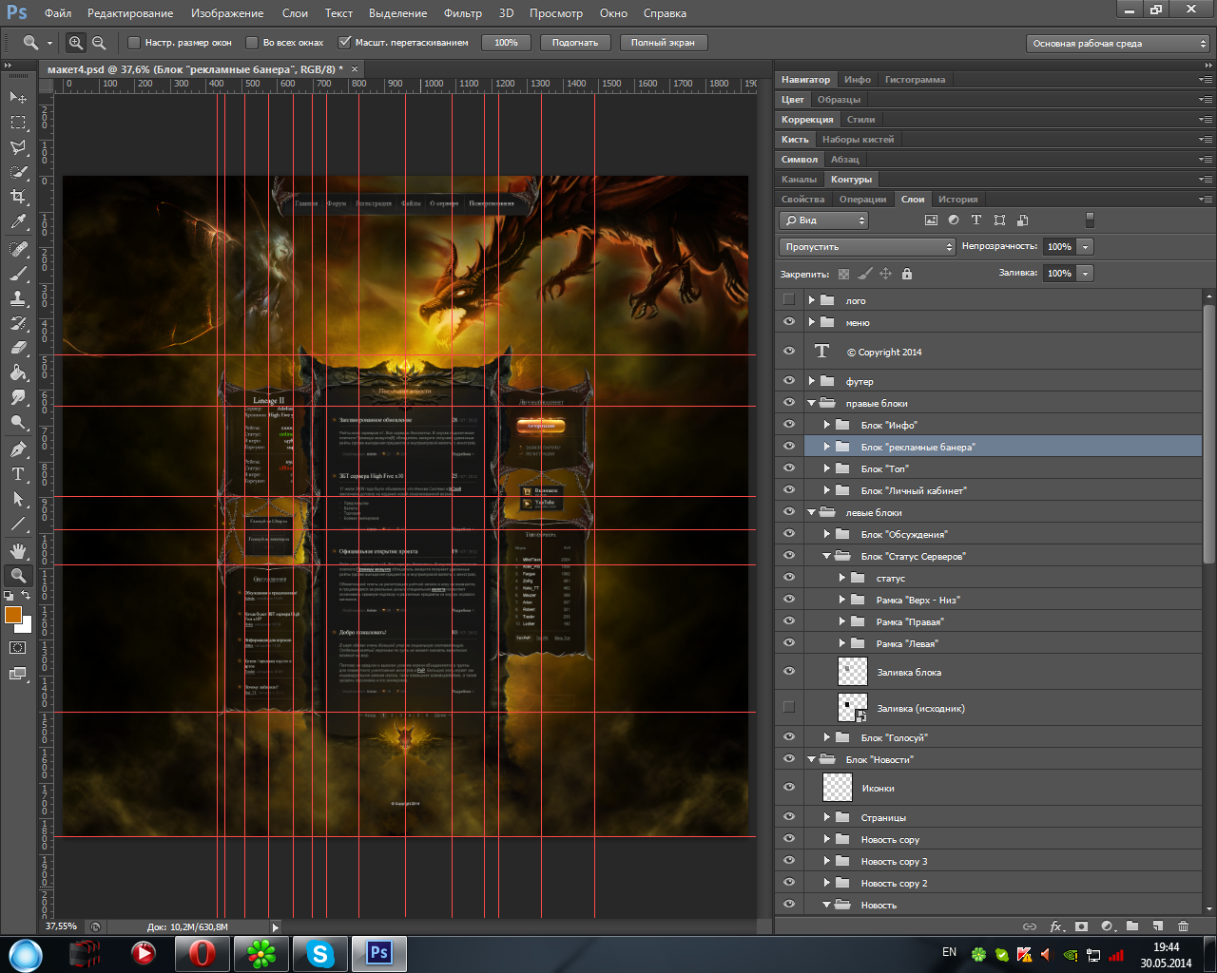Image resolution: width=1217 pixels, height=973 pixels.
Task: Toggle layer filtering switch on/off
Action: [1090, 219]
